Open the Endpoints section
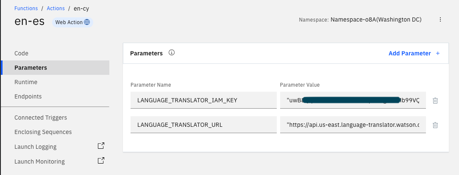 (28, 96)
